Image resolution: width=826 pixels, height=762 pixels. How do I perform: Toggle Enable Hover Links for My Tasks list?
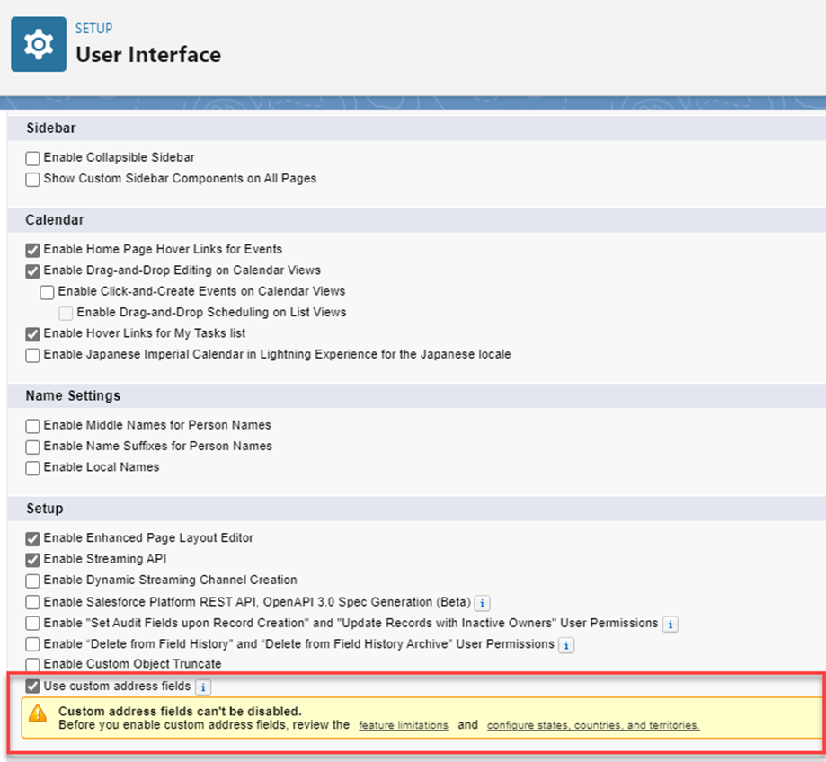[x=33, y=334]
